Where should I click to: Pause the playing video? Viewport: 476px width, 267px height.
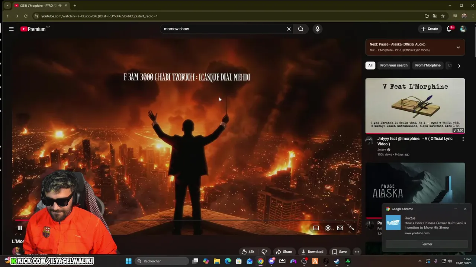(20, 228)
